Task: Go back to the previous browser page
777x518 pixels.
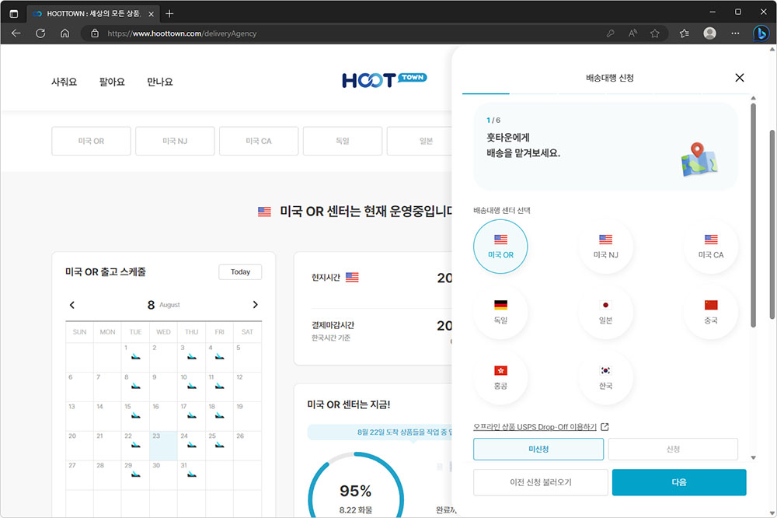Action: (16, 33)
